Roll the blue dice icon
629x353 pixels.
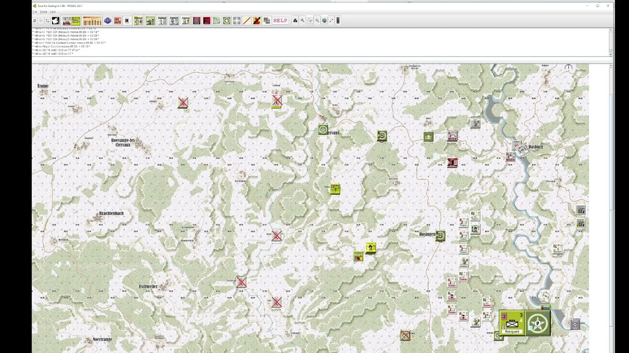click(x=108, y=21)
